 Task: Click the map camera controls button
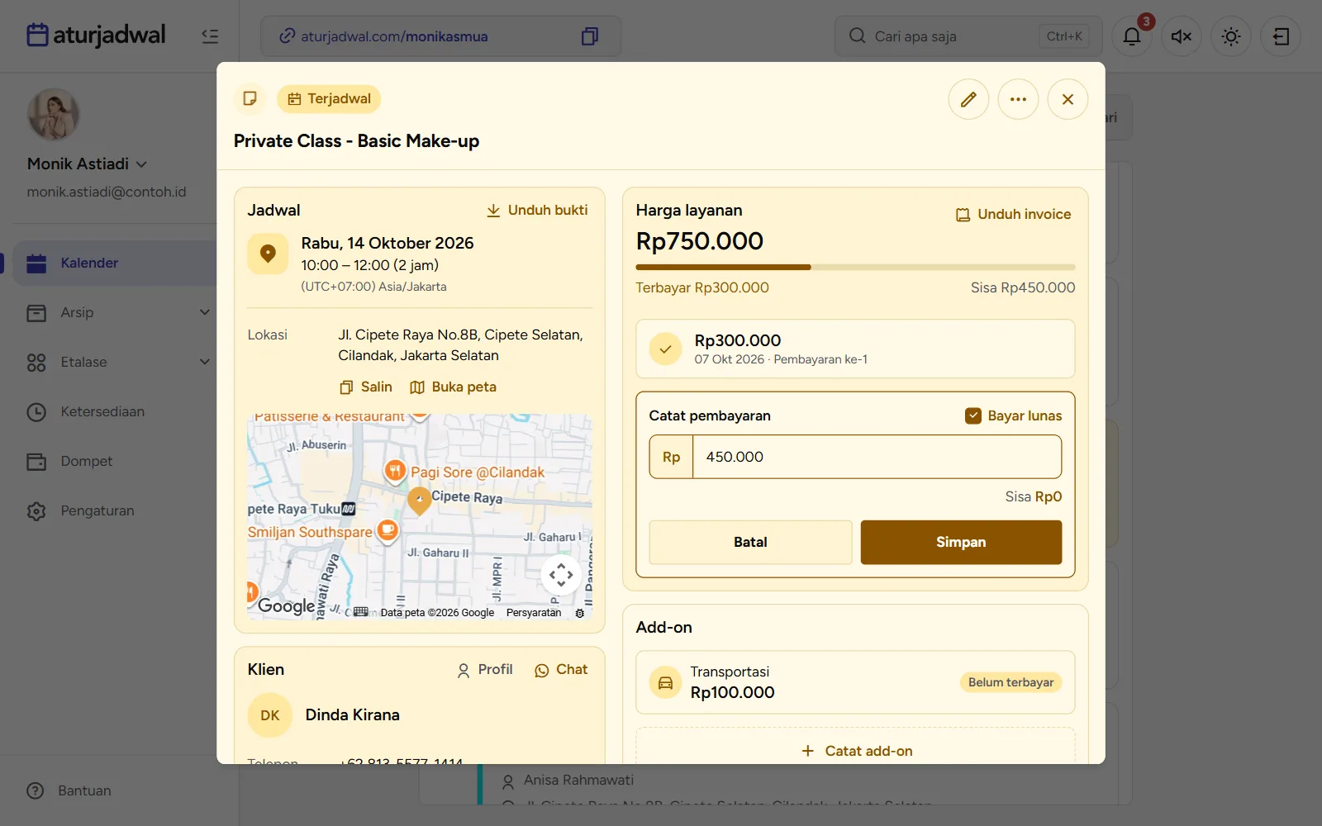pos(561,575)
